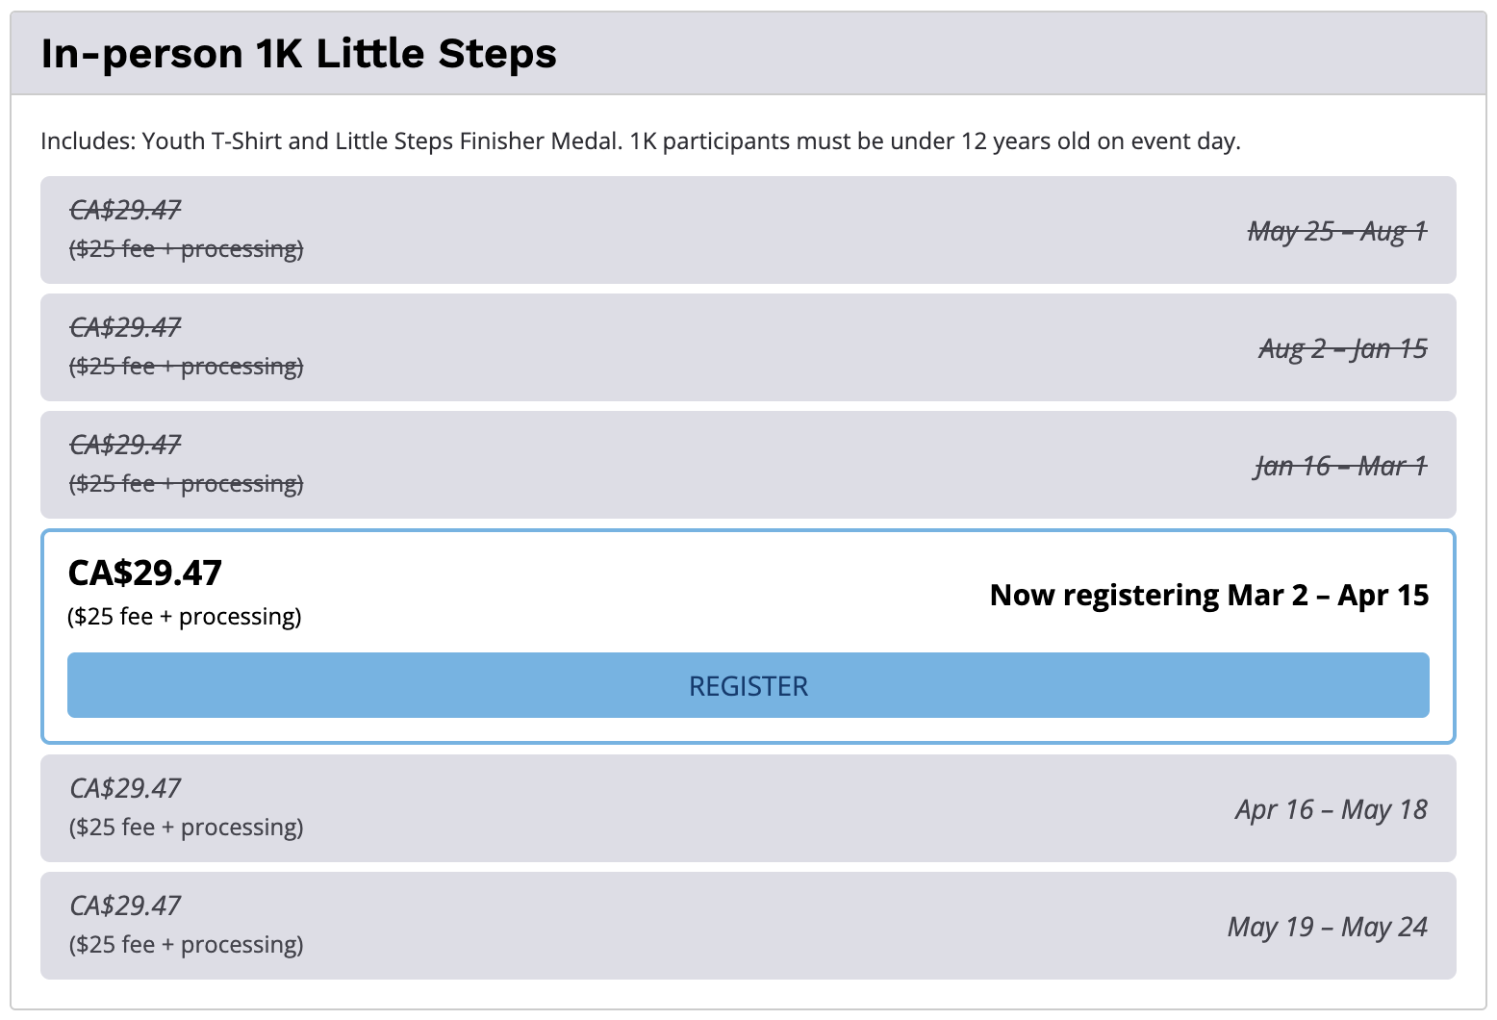The height and width of the screenshot is (1020, 1497).
Task: Click the bold CA$29.47 current price
Action: point(145,574)
